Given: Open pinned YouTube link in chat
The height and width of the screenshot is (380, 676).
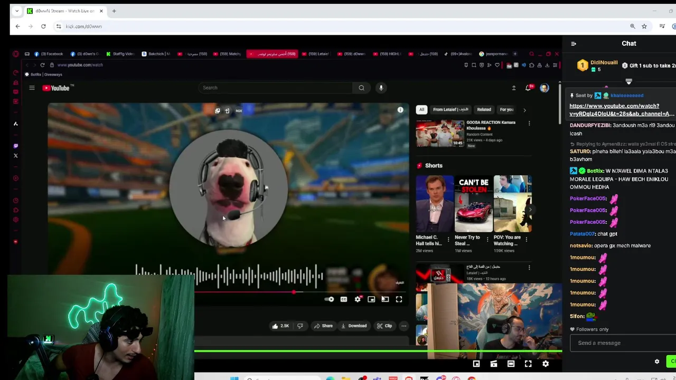Looking at the screenshot, I should (622, 110).
